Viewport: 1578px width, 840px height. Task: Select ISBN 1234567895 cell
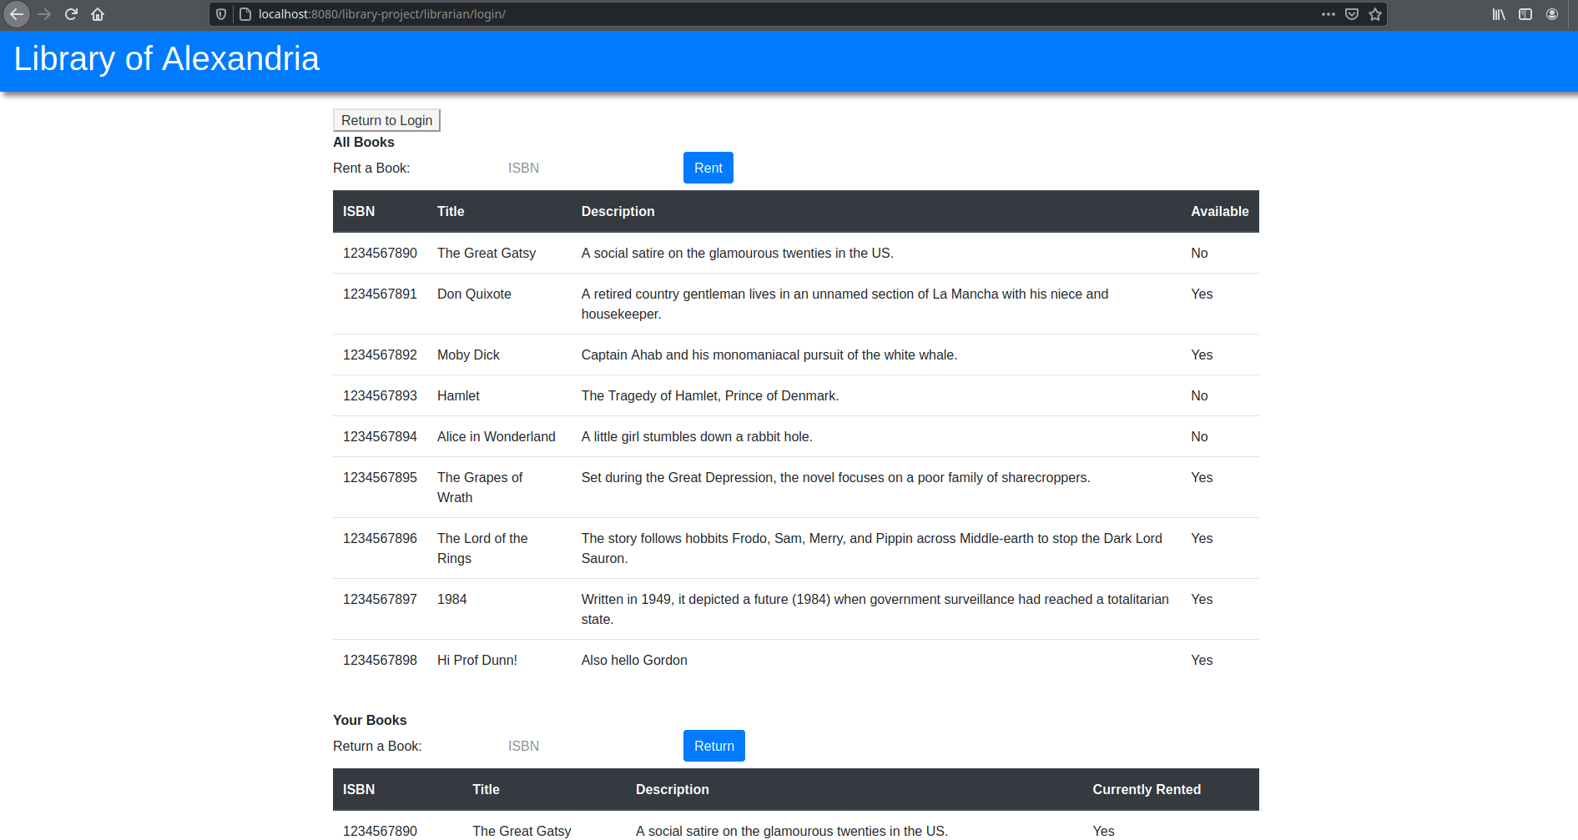coord(380,478)
